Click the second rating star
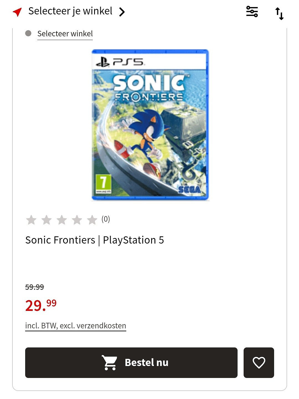Image resolution: width=299 pixels, height=399 pixels. [x=47, y=220]
